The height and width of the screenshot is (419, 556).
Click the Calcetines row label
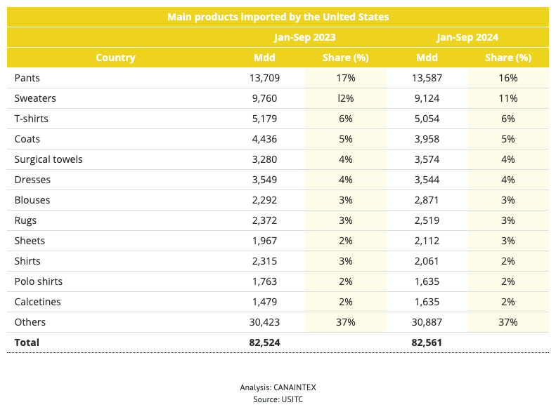point(37,302)
